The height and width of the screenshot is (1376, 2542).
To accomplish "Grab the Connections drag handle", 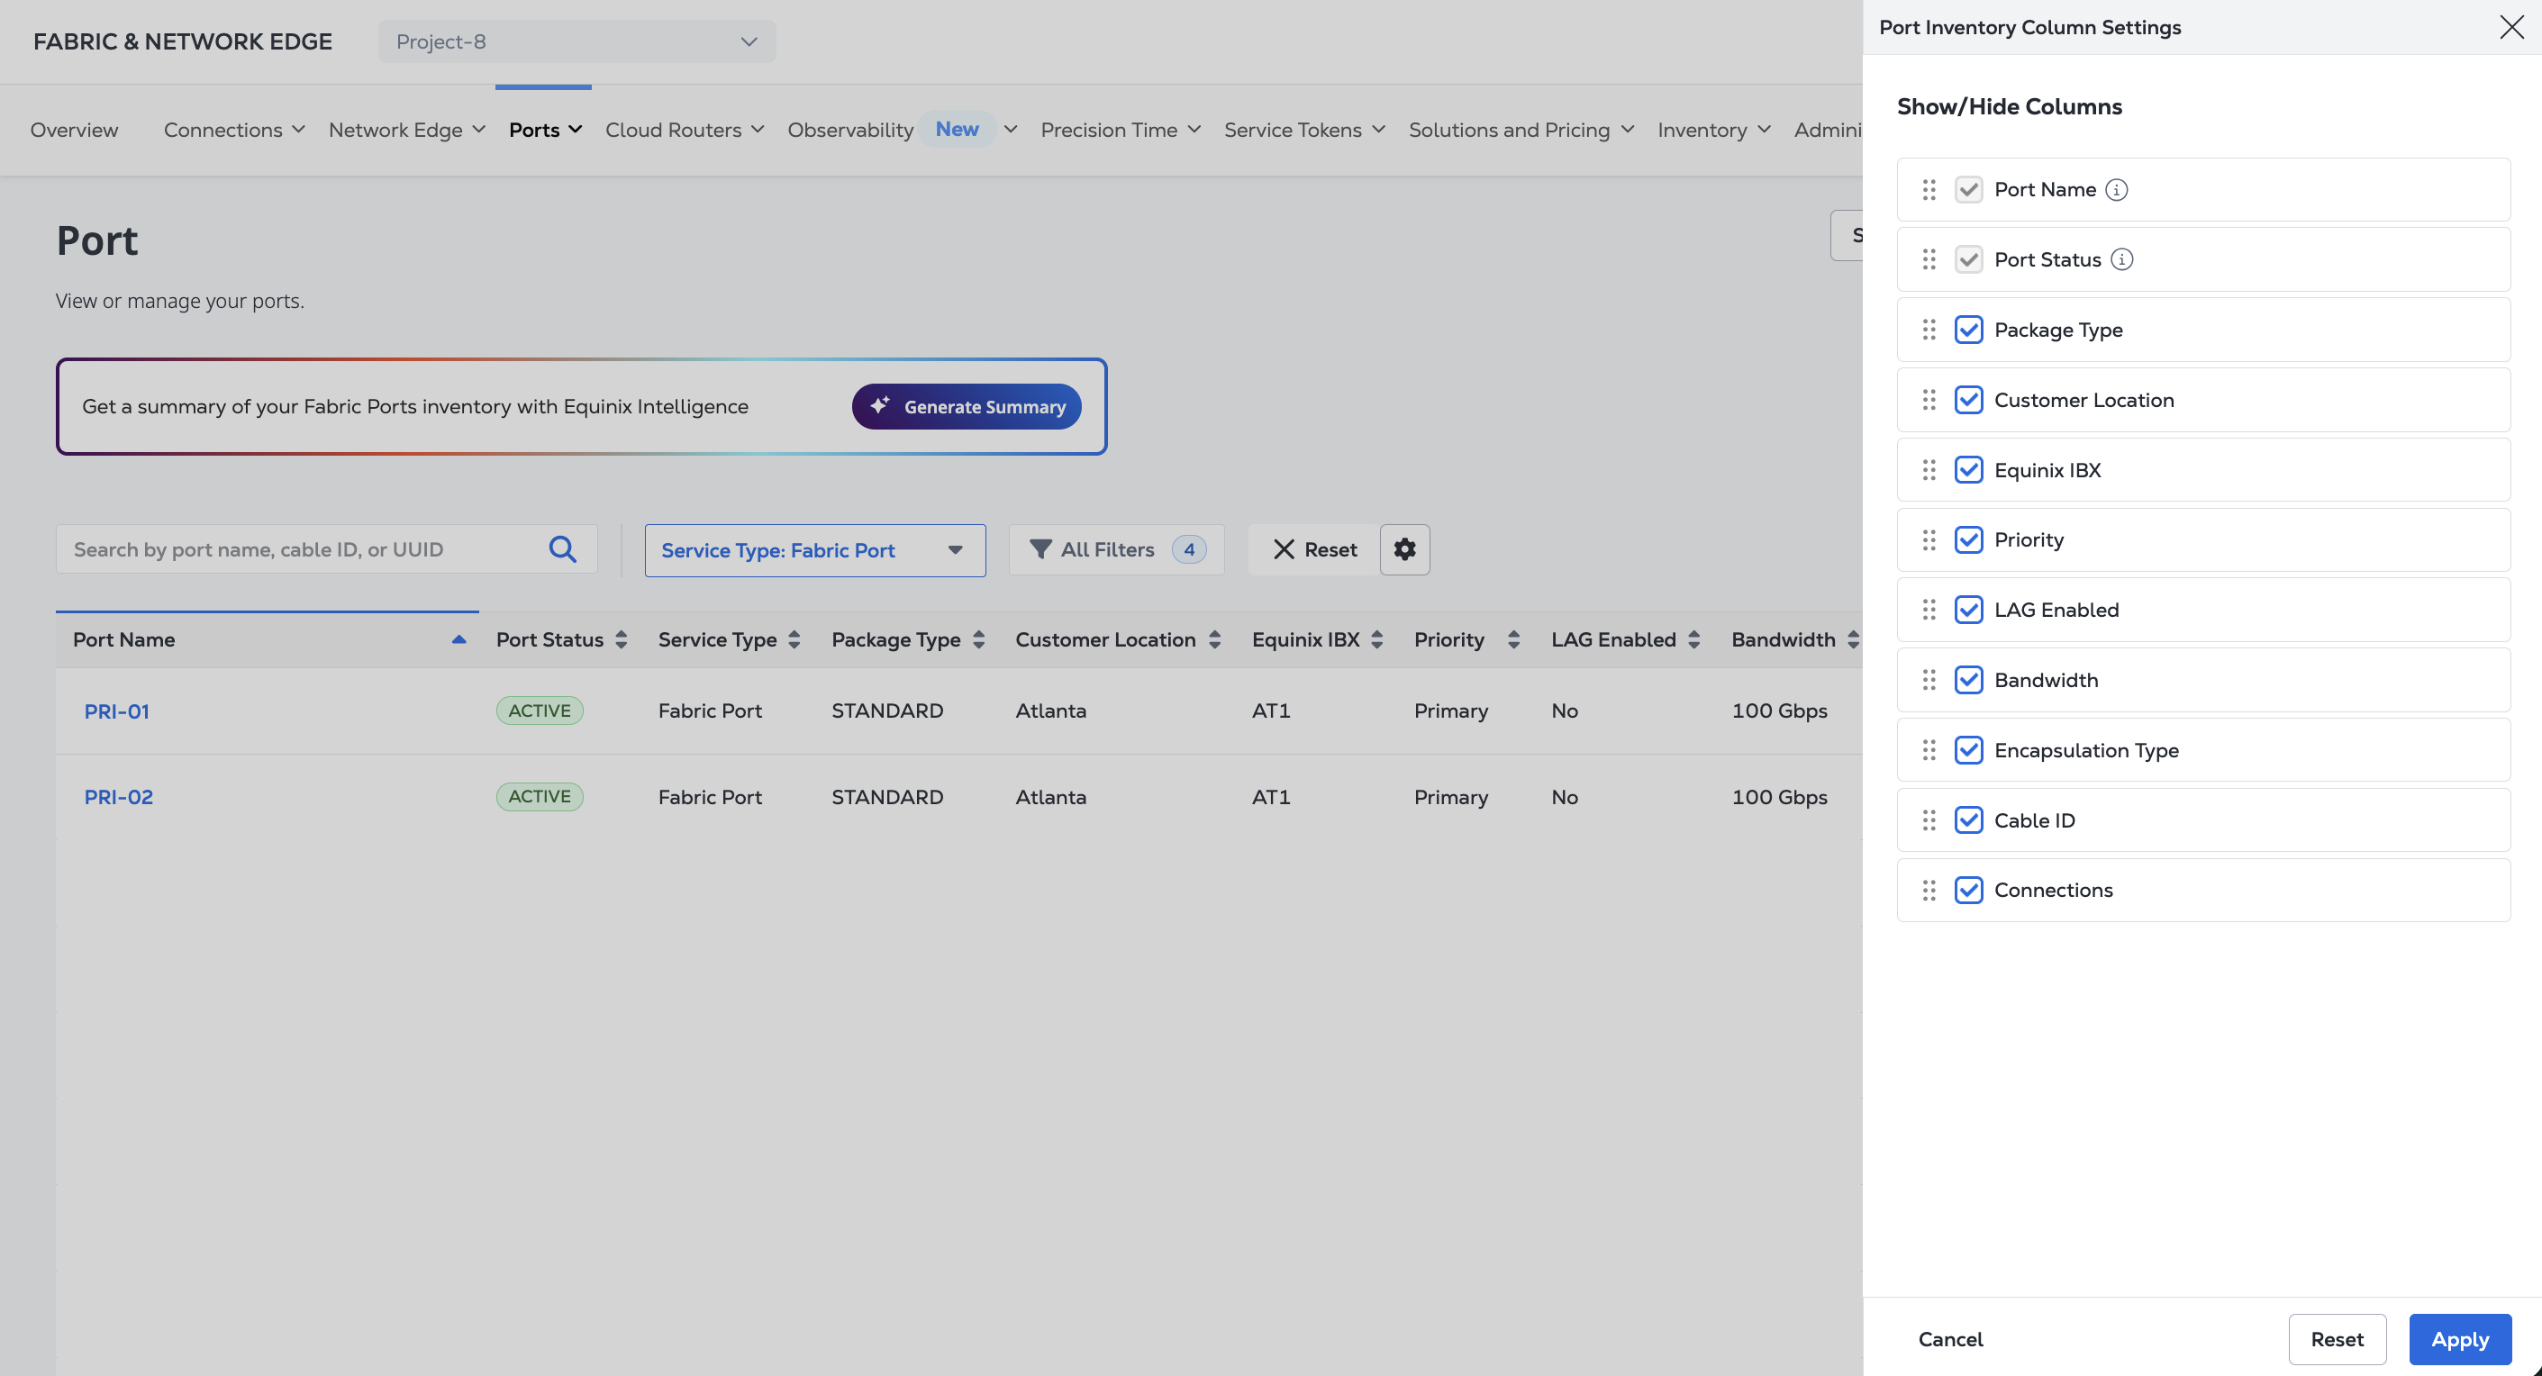I will coord(1929,890).
